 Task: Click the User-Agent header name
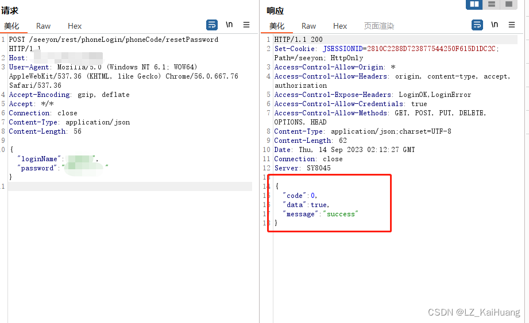(x=29, y=67)
